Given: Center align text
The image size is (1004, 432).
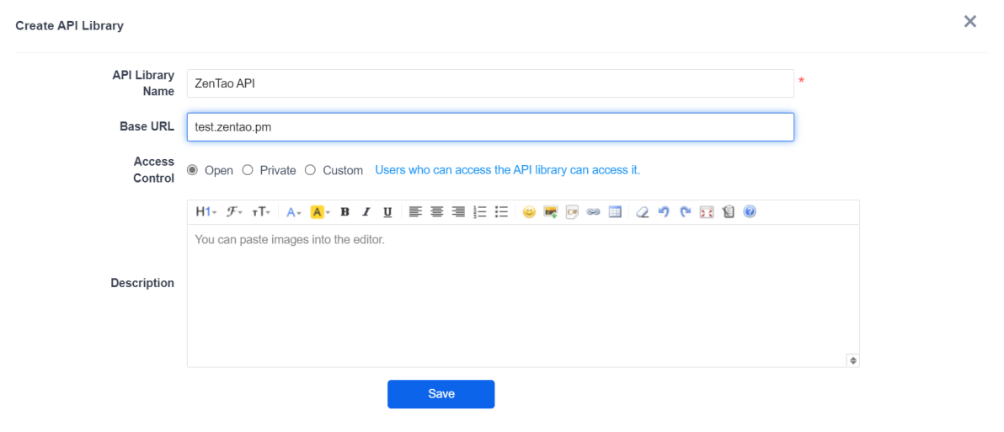Looking at the screenshot, I should coord(436,212).
